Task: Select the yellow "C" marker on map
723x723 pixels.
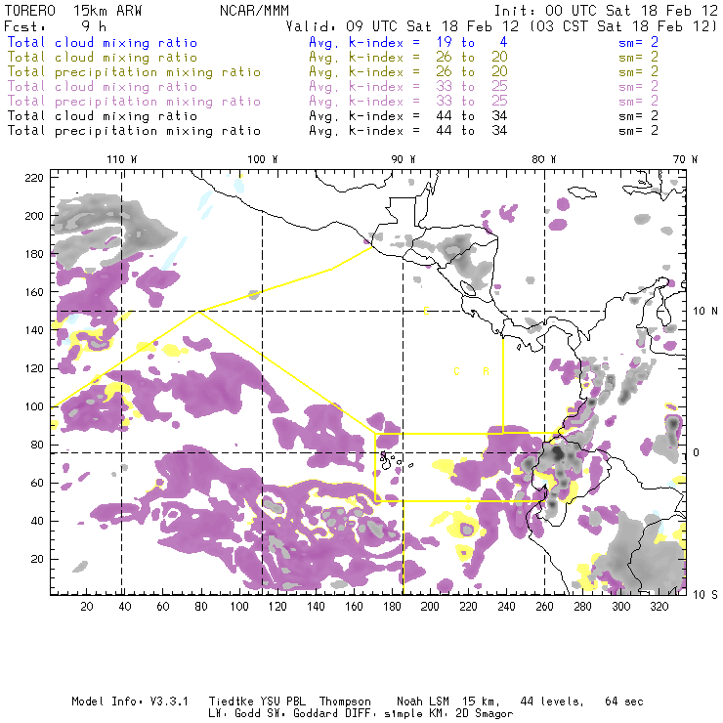Action: tap(456, 371)
